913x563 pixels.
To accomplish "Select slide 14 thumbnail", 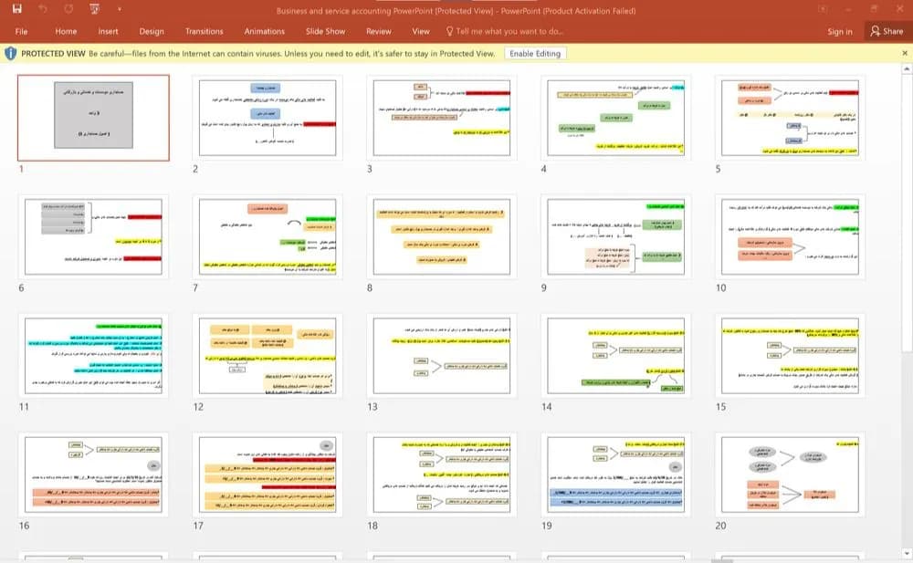I will click(x=615, y=356).
